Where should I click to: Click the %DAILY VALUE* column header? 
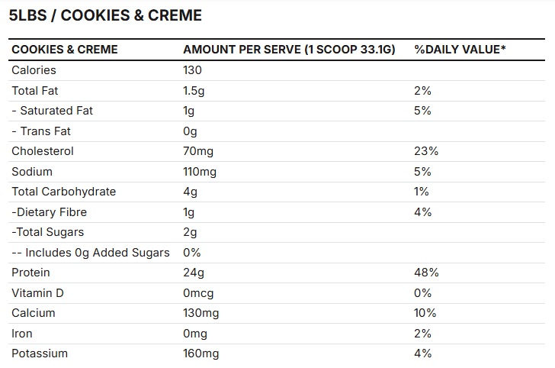460,50
